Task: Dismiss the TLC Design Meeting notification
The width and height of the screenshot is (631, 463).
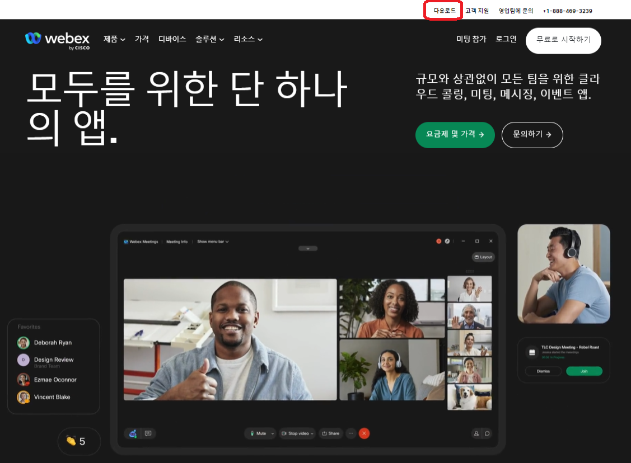Action: click(543, 371)
